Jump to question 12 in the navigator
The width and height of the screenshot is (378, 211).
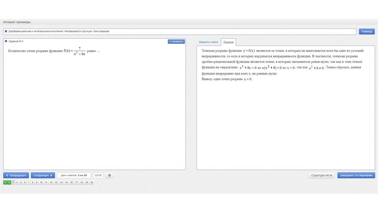[51, 182]
